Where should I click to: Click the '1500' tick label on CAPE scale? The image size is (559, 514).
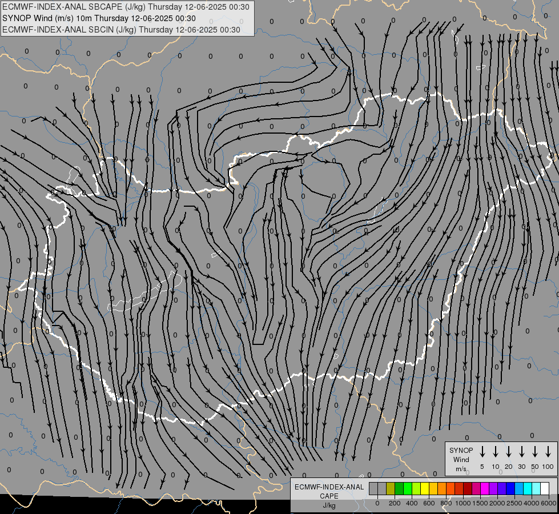pyautogui.click(x=480, y=503)
